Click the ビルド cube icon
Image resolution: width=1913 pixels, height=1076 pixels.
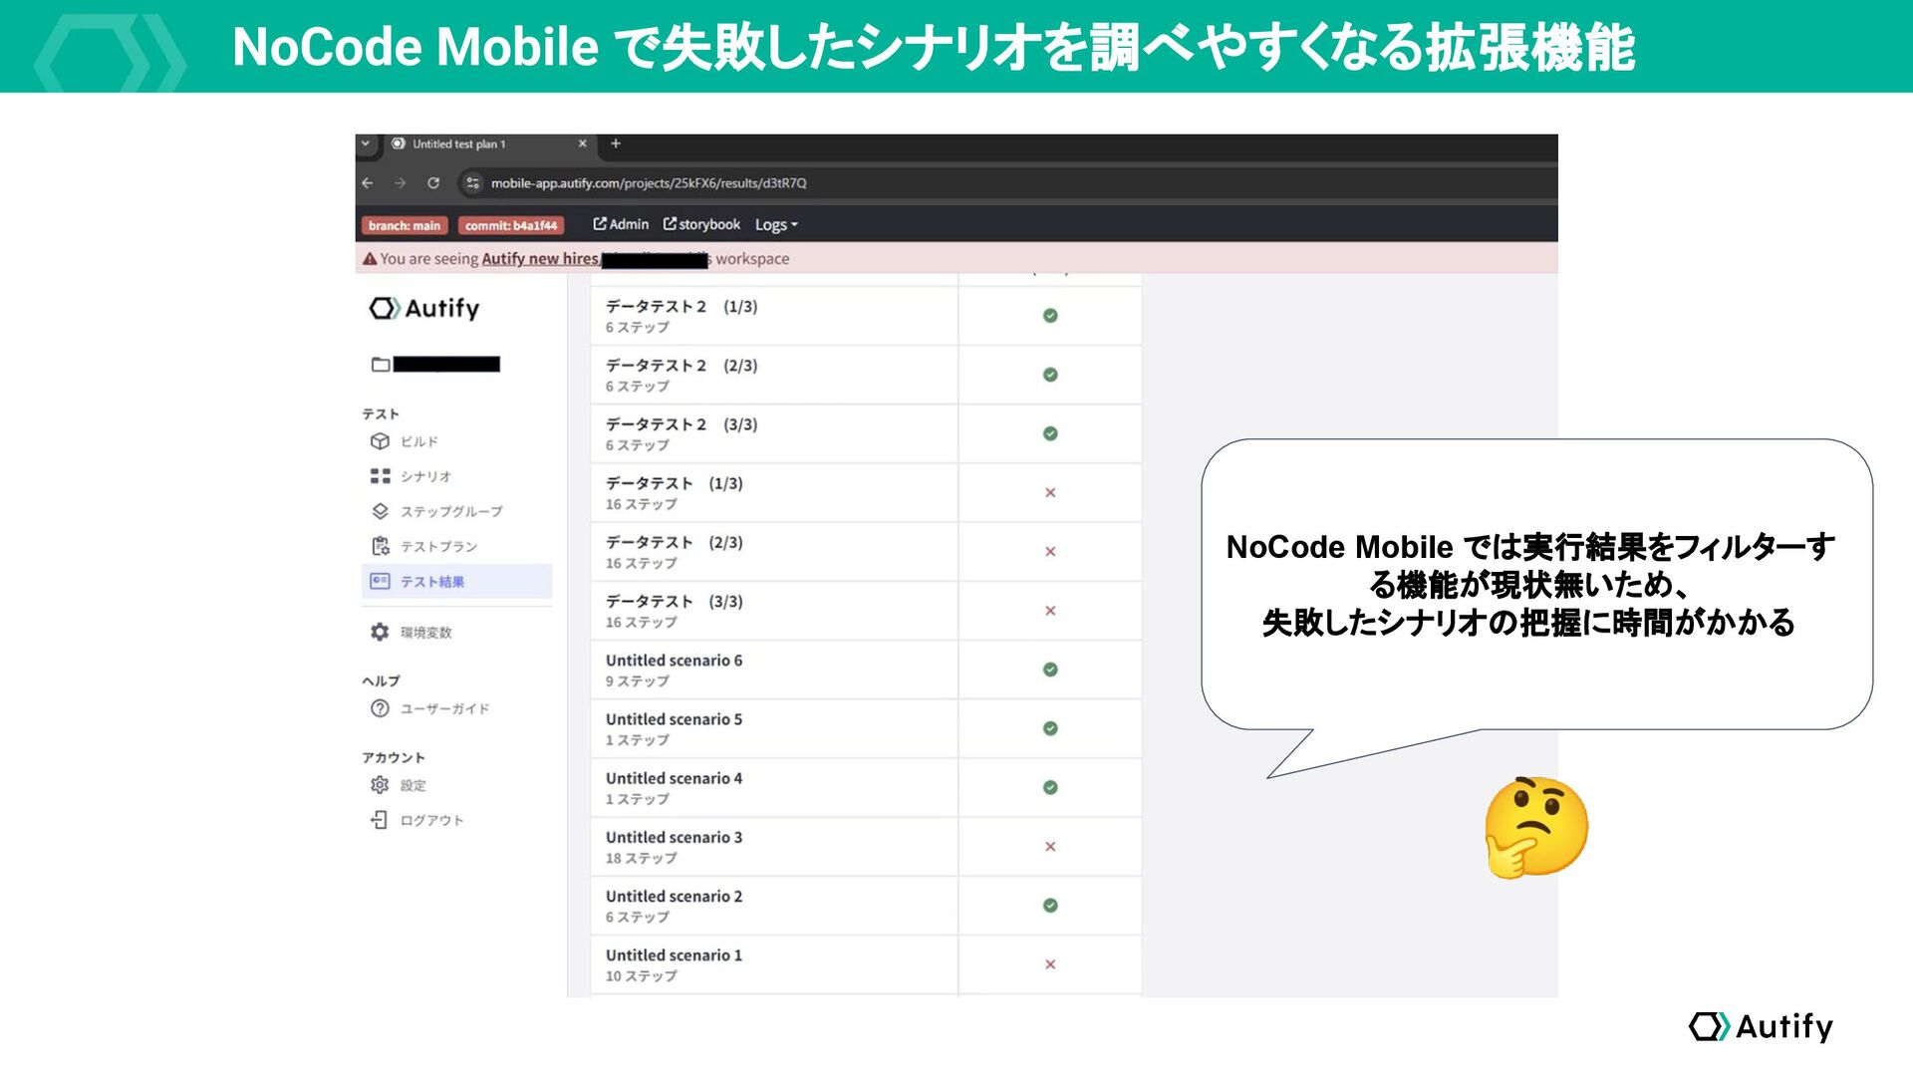click(x=380, y=441)
